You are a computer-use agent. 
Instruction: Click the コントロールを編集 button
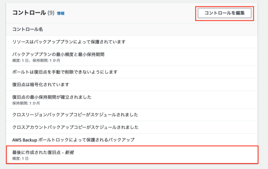click(224, 13)
